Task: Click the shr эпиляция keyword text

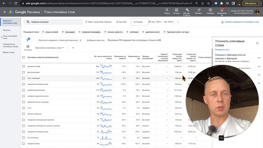Action: pos(33,138)
